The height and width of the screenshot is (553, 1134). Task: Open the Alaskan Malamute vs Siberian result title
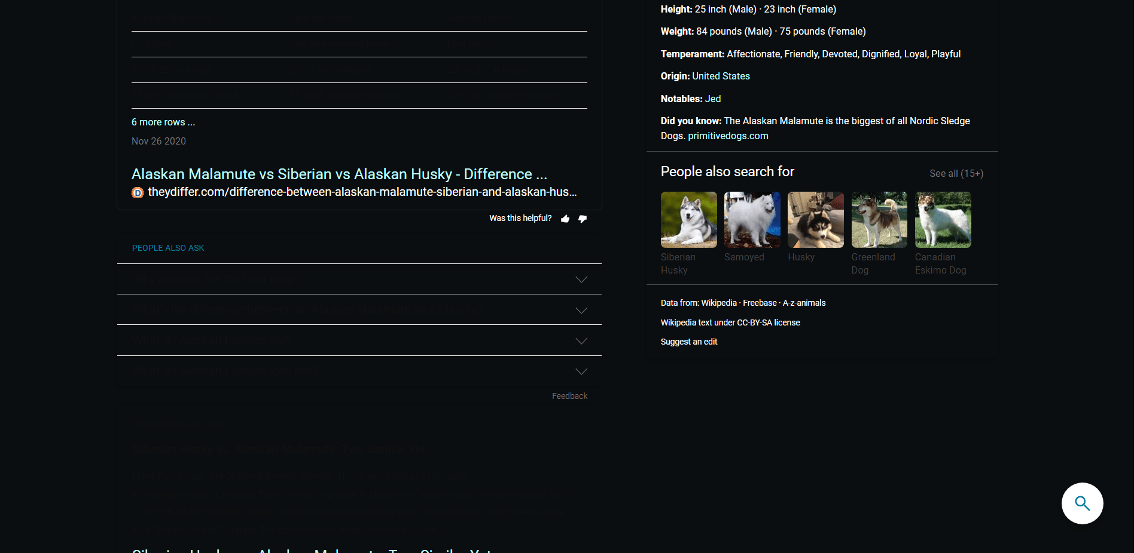[339, 174]
